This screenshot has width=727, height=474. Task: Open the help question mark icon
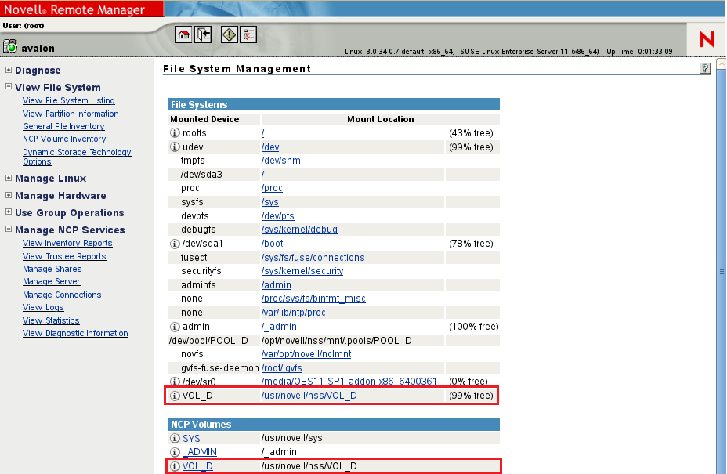coord(705,69)
